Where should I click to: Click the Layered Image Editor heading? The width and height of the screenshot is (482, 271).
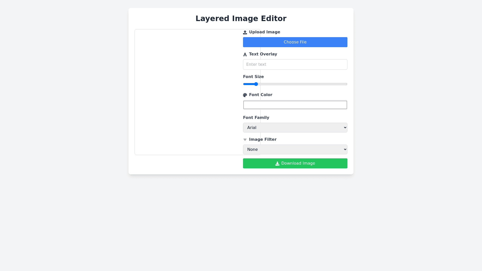click(241, 18)
